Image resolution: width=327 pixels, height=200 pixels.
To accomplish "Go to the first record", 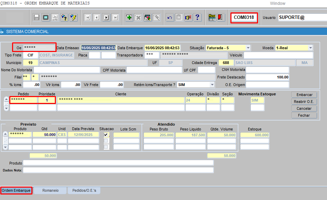I will [x=88, y=18].
